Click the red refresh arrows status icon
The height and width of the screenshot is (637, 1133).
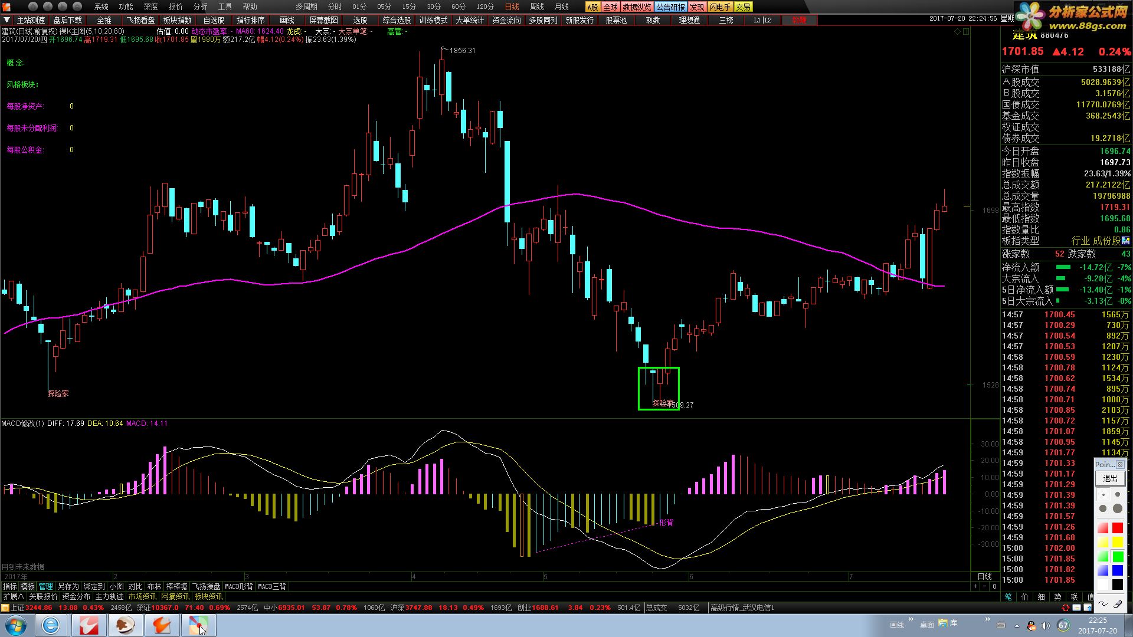coord(1065,608)
